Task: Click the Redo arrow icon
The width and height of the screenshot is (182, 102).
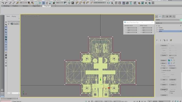Action: pos(6,3)
